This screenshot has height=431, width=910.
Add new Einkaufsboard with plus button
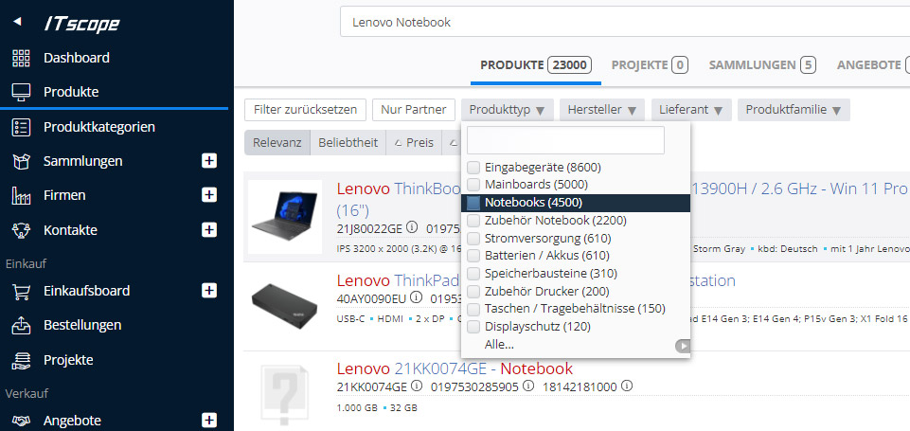click(x=209, y=291)
